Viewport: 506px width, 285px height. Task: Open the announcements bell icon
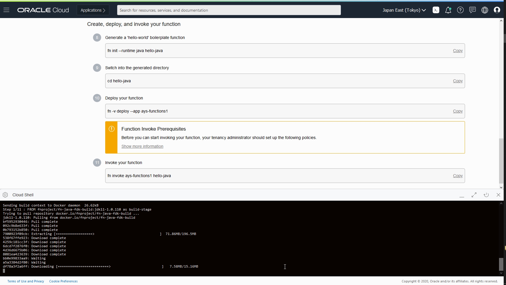448,10
